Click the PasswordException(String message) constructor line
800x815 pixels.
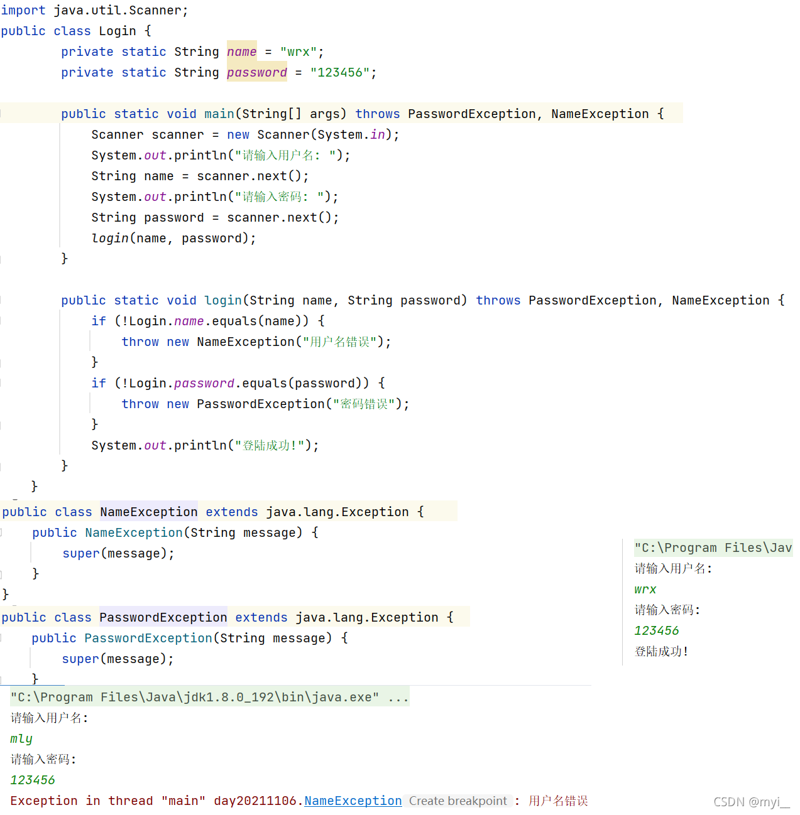coord(190,638)
